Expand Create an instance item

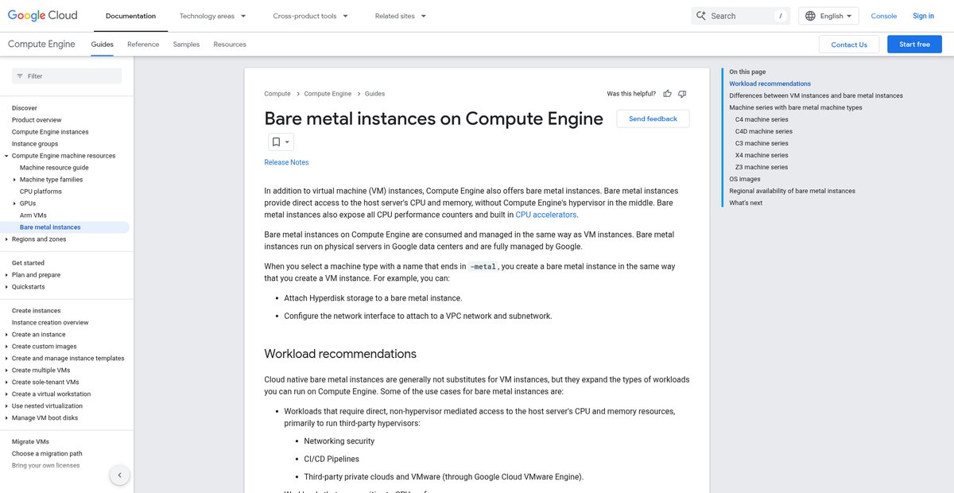[6, 335]
